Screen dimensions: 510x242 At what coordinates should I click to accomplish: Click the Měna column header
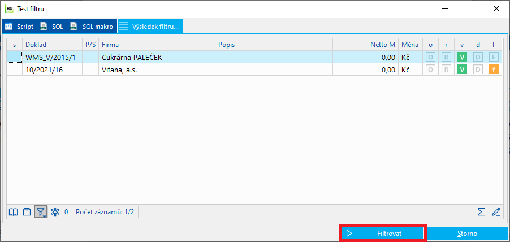click(x=410, y=45)
